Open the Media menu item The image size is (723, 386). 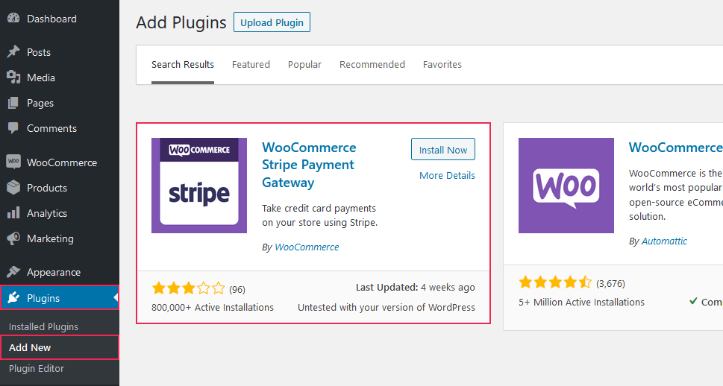point(41,77)
